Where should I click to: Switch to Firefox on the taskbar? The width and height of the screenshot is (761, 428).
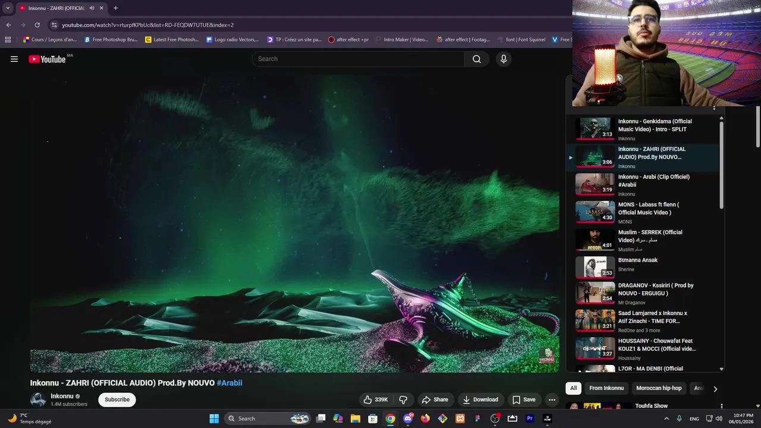coord(425,418)
